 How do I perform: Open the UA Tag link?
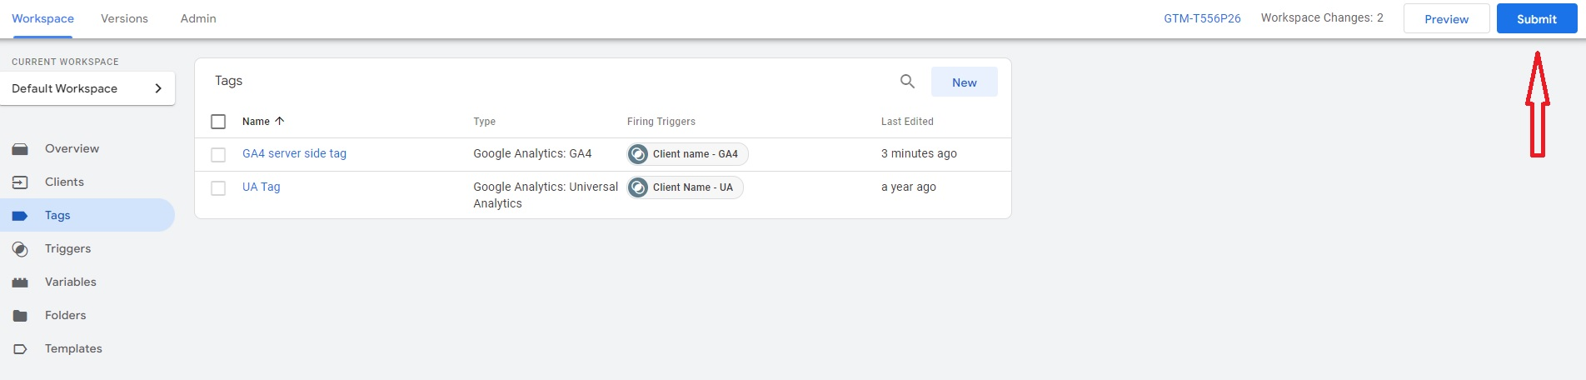[261, 187]
